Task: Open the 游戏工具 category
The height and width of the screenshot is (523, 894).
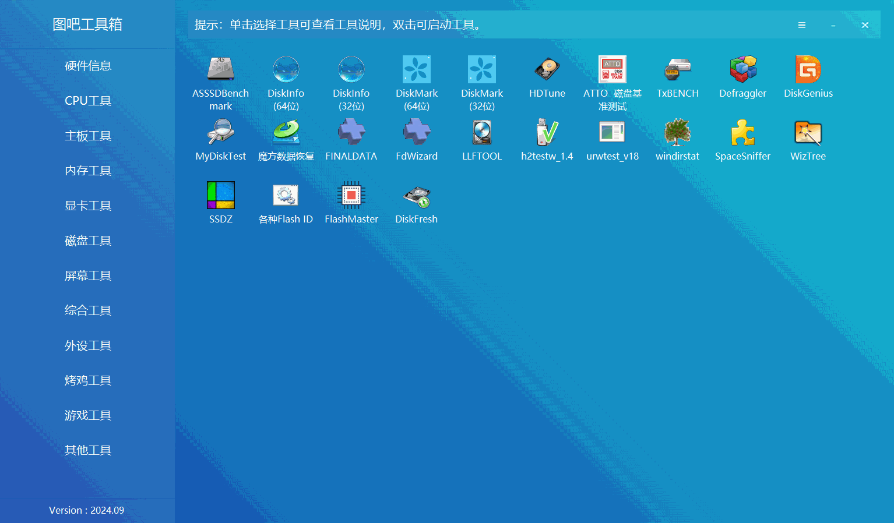Action: point(88,415)
